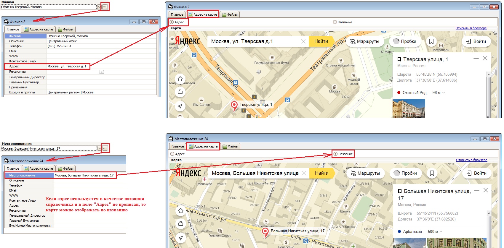
Task: Click red pin marker at Тверская улица, 1
Action: [x=234, y=106]
